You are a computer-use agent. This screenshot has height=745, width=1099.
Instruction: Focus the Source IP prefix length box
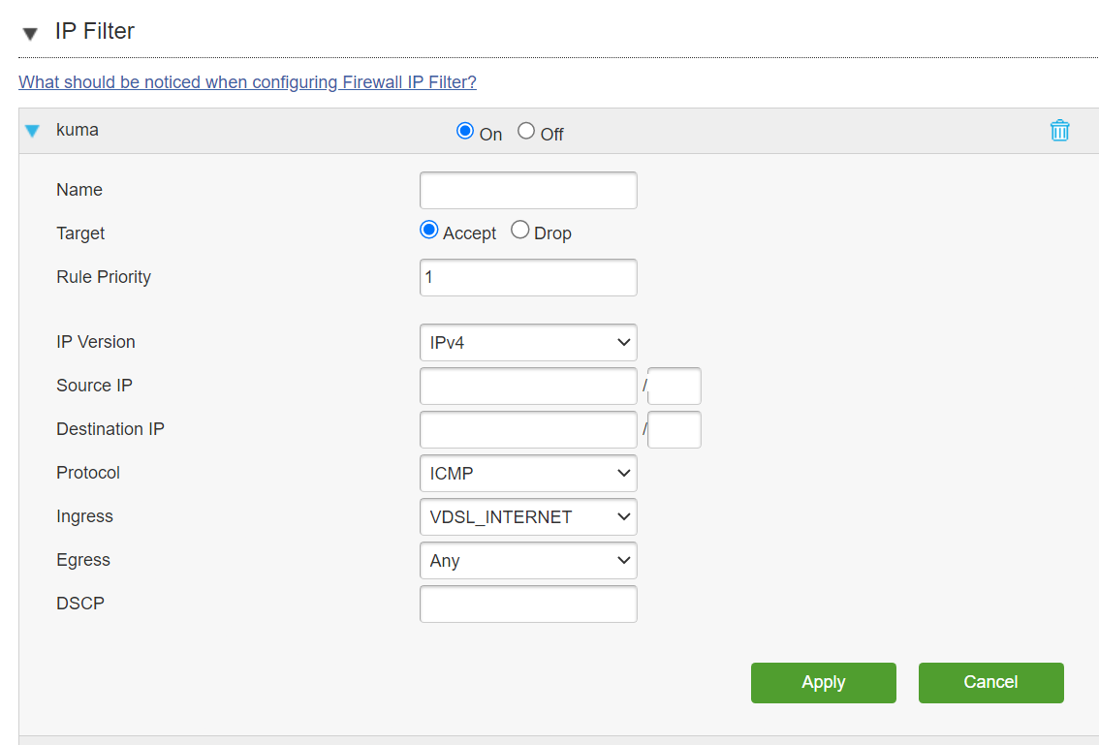tap(675, 387)
